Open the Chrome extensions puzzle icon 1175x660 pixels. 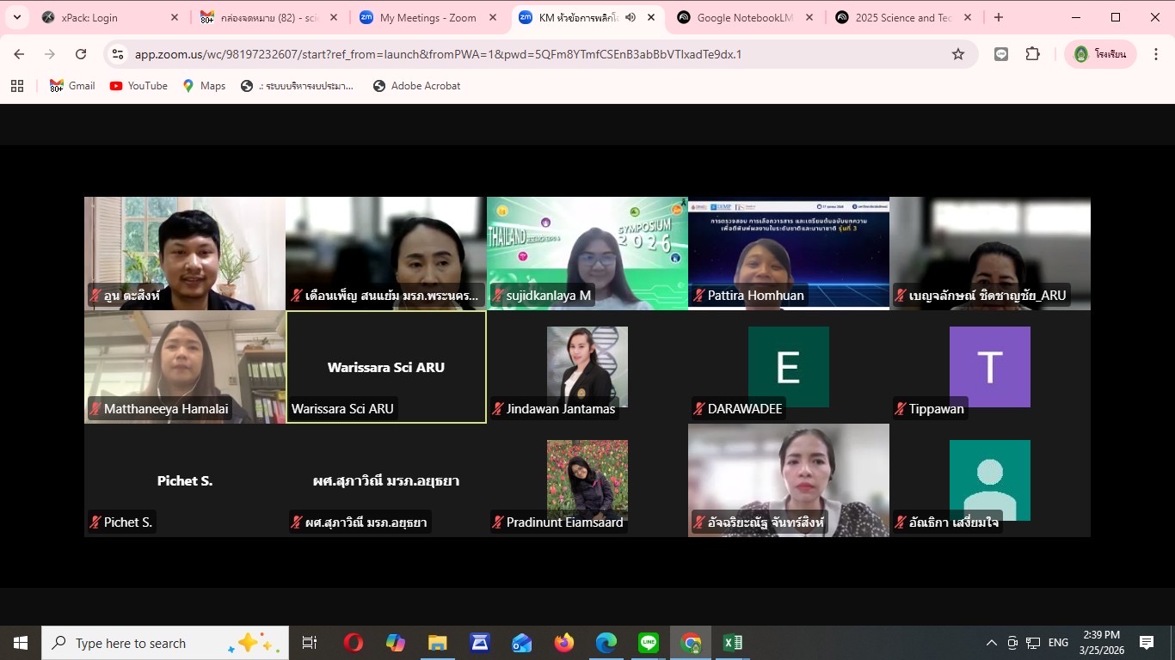tap(1032, 54)
